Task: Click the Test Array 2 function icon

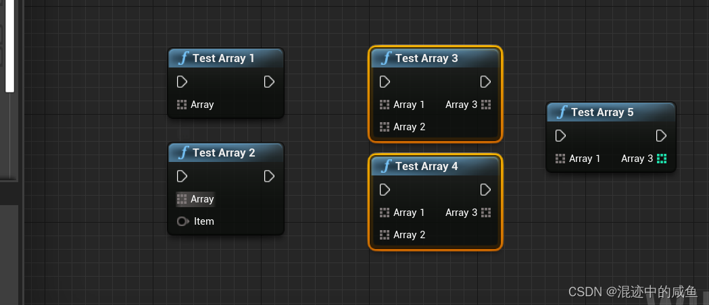Action: coord(184,152)
